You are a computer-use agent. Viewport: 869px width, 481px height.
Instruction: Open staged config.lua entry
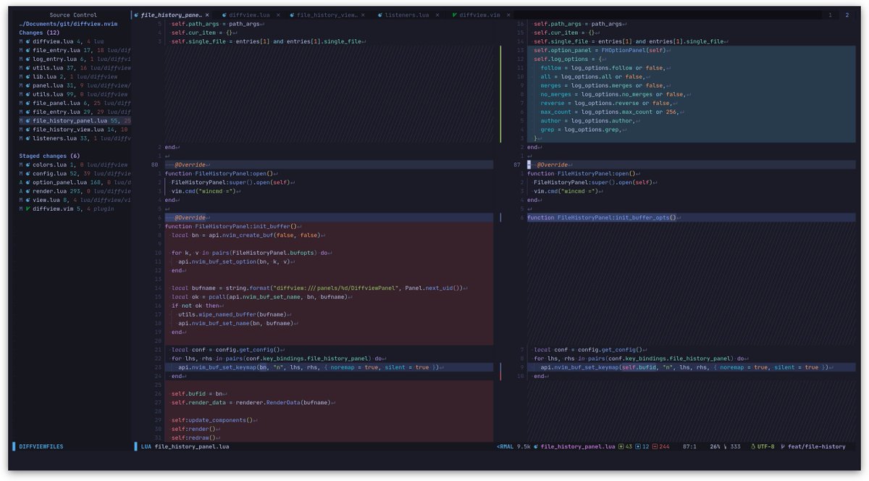(x=75, y=173)
